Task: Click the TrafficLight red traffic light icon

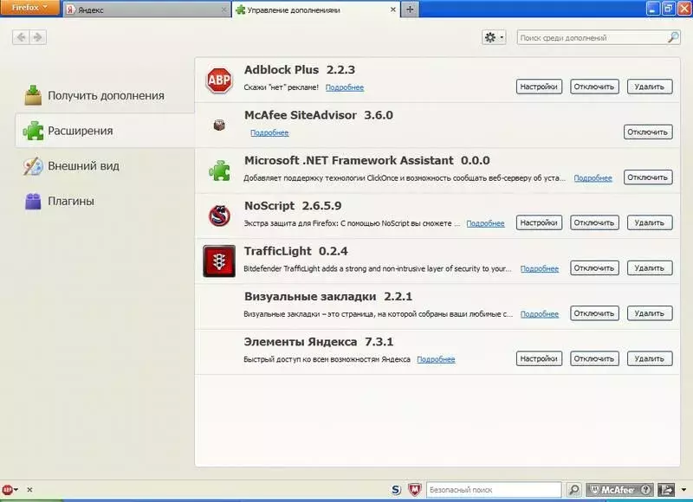Action: coord(219,261)
